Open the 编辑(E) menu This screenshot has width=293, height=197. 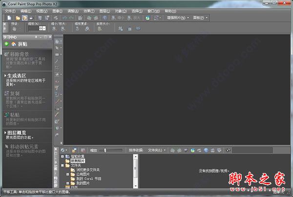pyautogui.click(x=26, y=11)
